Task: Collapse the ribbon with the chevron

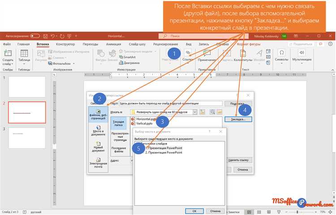Action: pos(332,70)
